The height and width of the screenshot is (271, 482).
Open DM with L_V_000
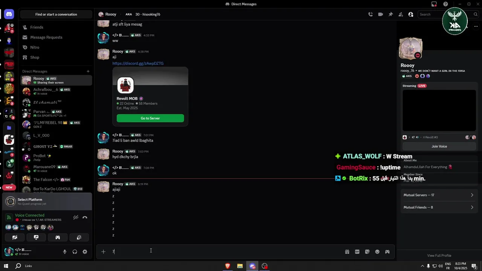tap(56, 135)
